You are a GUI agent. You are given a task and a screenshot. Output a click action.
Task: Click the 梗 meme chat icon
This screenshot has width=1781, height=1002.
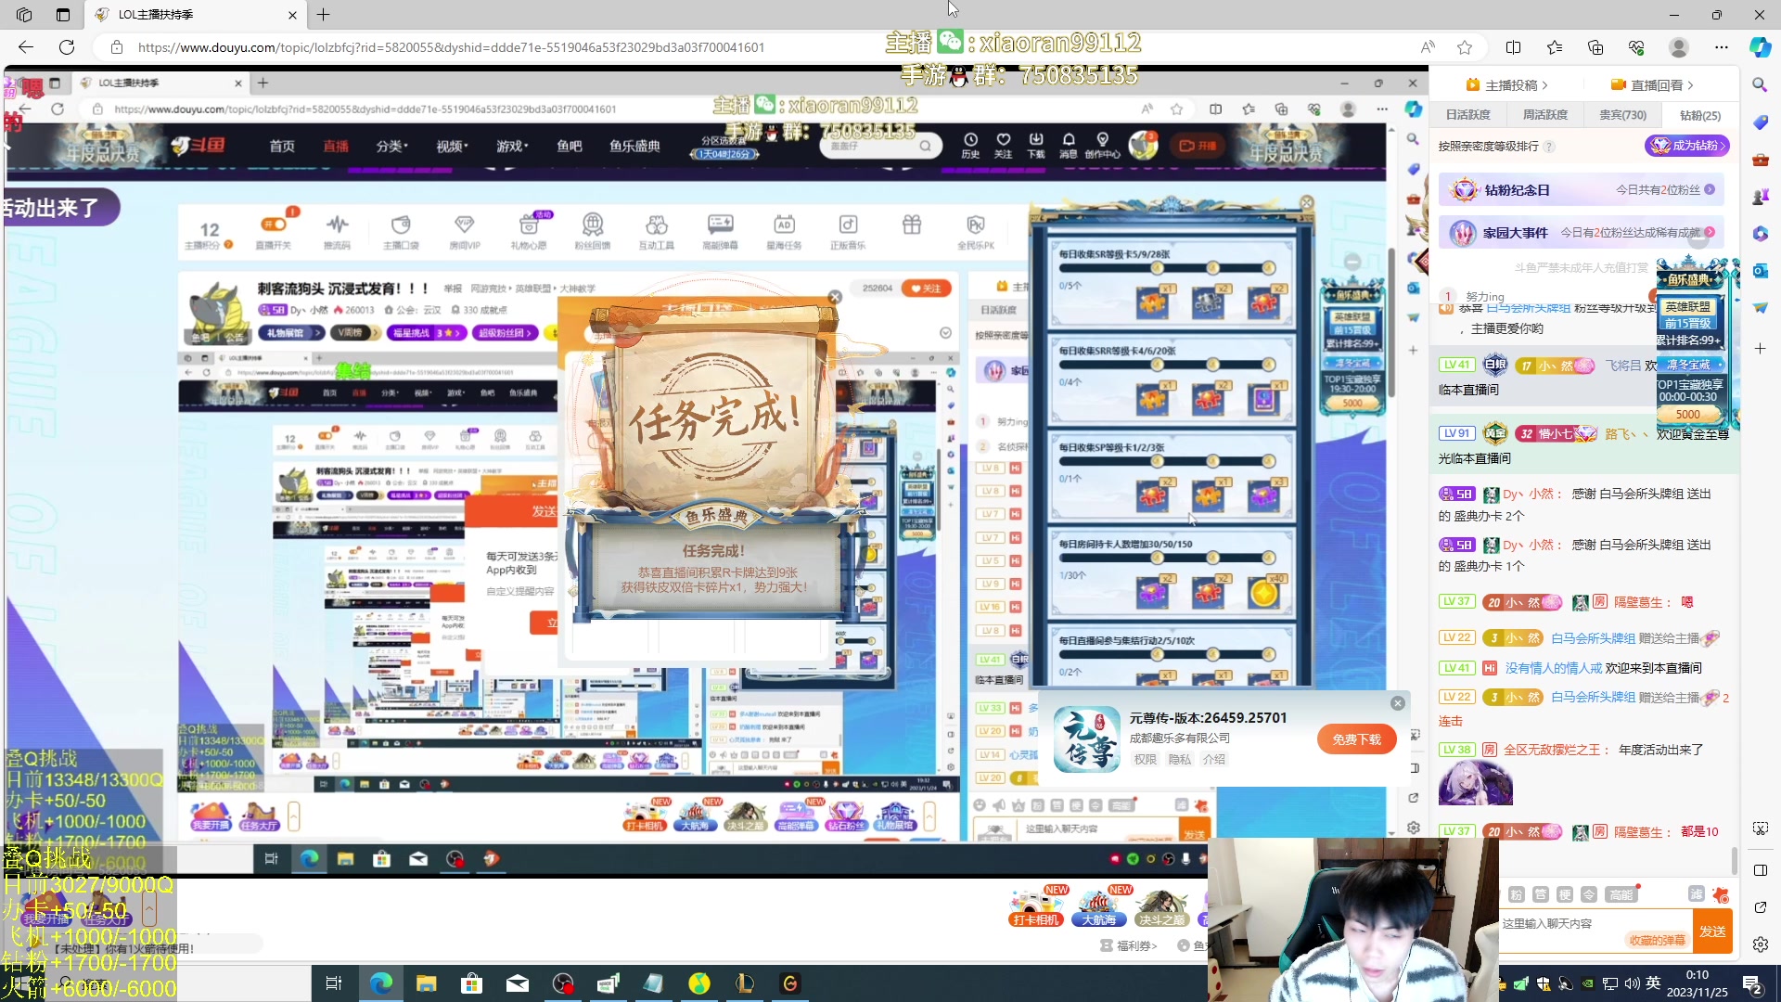pos(1565,894)
